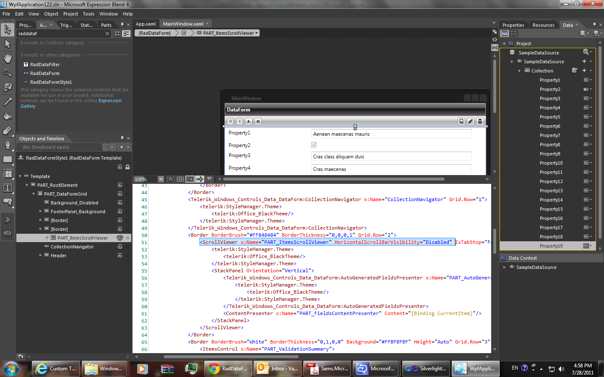Click the [RadDataForm] breadcrumb button

[155, 33]
